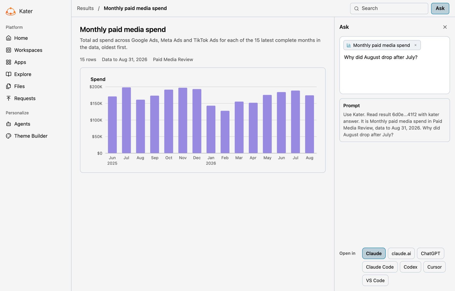Click the 'Paid Media Review' label

[x=173, y=60]
